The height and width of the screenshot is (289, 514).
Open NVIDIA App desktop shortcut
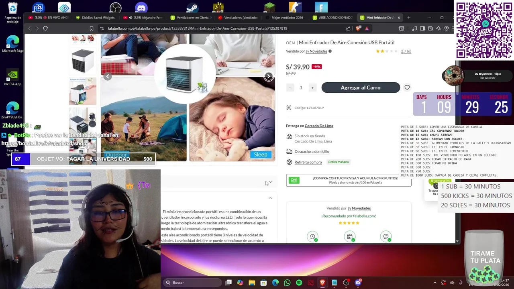(x=13, y=77)
